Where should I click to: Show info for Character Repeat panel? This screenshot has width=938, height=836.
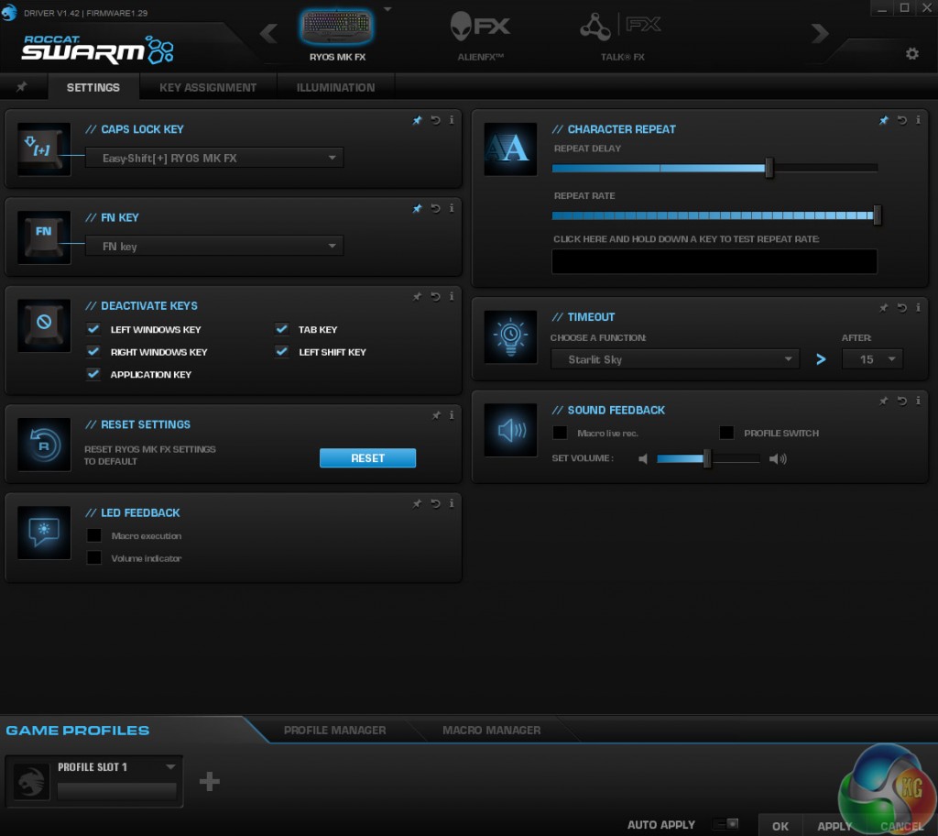[x=918, y=120]
